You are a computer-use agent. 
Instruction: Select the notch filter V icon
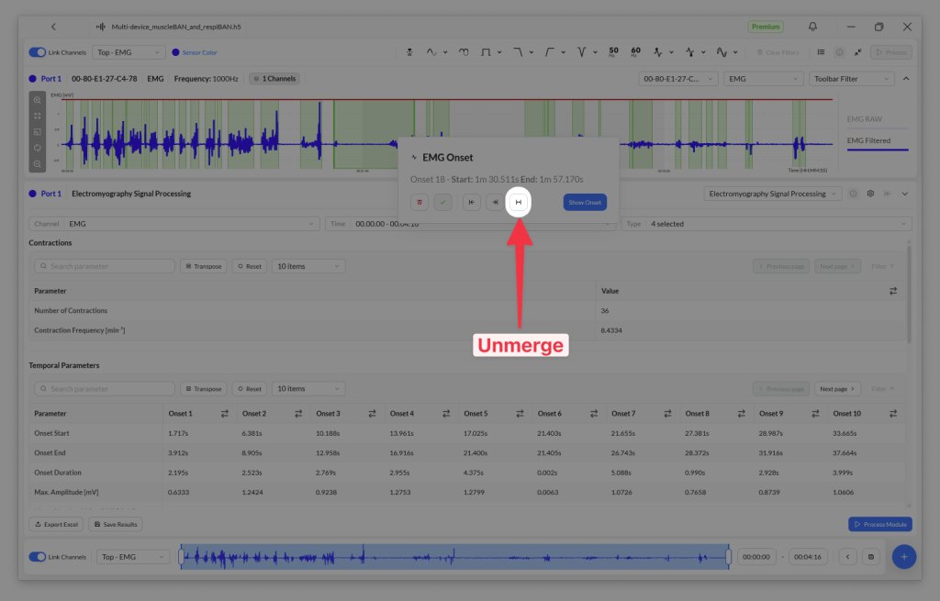tap(581, 52)
